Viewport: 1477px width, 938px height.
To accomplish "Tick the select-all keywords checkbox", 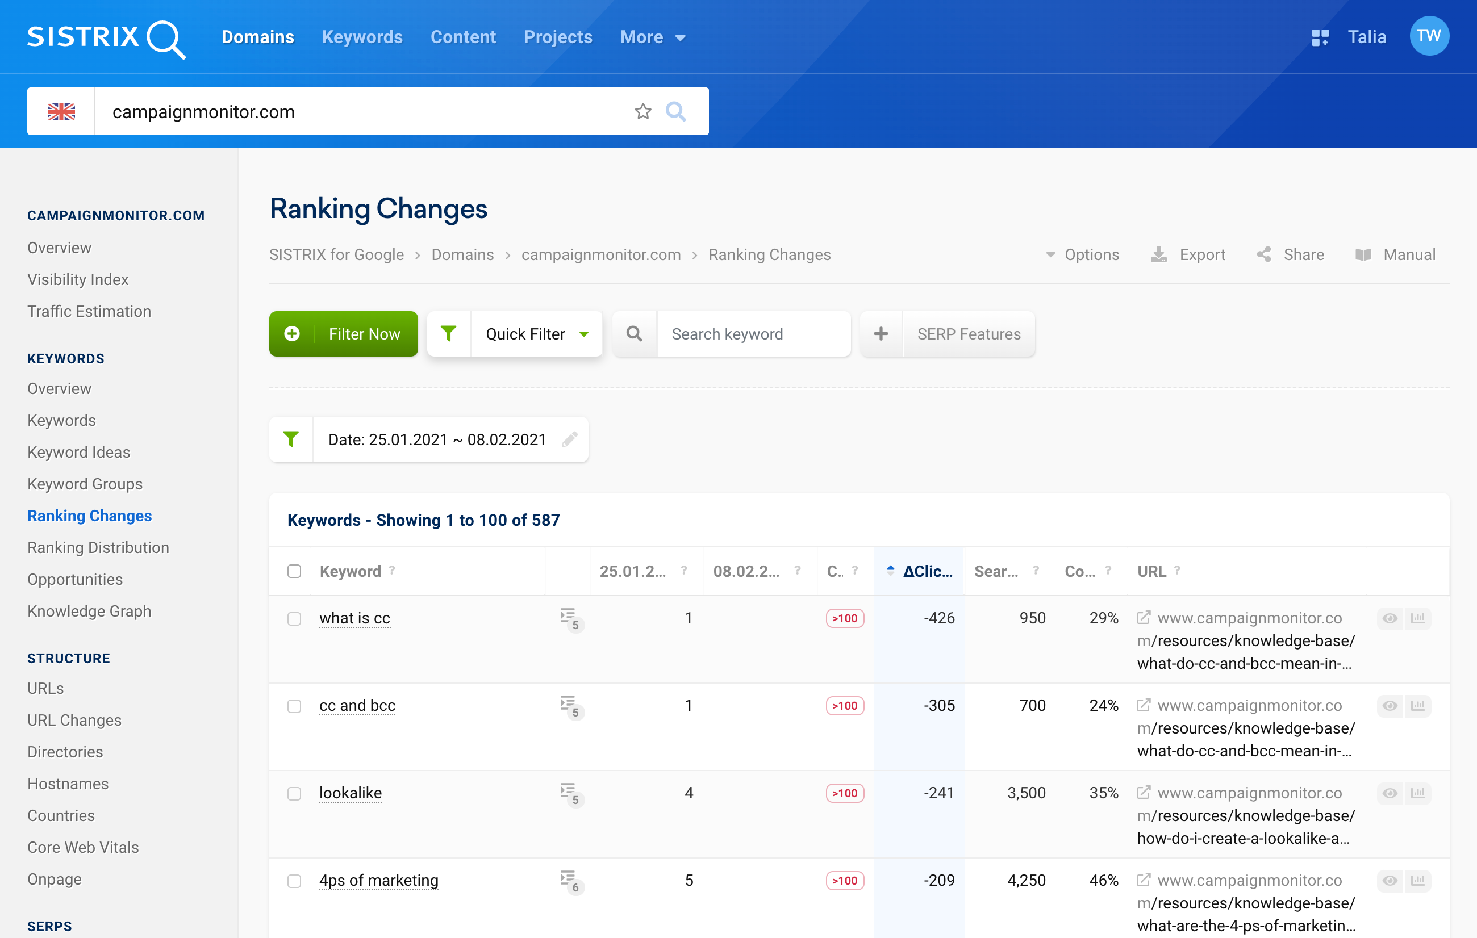I will click(294, 571).
